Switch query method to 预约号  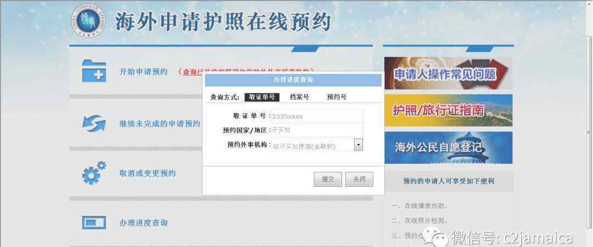(x=337, y=97)
